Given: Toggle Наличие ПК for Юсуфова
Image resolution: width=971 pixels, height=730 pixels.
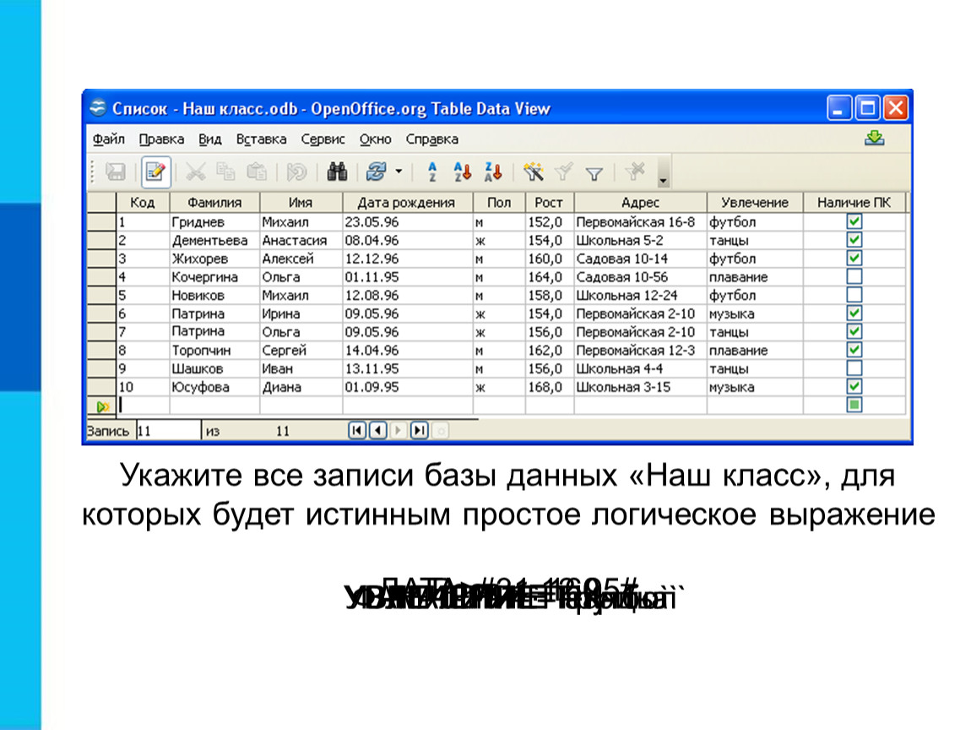Looking at the screenshot, I should pos(854,387).
